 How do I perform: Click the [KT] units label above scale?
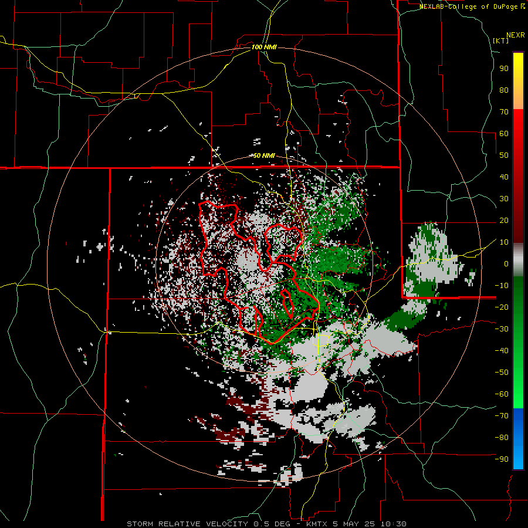click(501, 40)
